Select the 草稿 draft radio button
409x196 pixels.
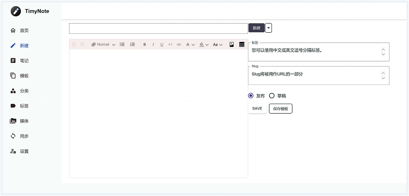pos(272,96)
